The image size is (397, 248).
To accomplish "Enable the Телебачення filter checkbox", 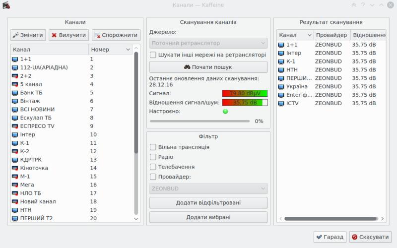I will pyautogui.click(x=153, y=167).
